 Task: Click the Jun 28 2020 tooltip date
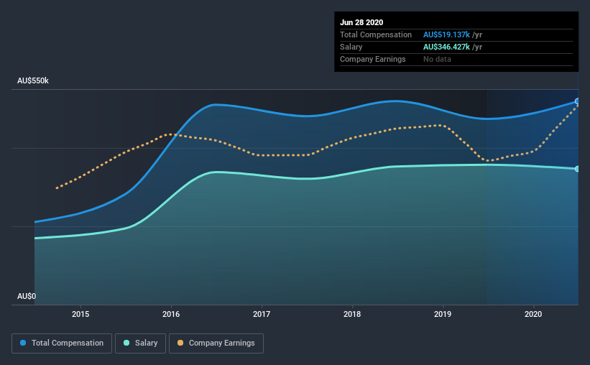(x=361, y=22)
